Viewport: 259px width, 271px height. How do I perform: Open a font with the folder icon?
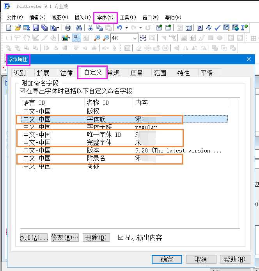click(18, 28)
